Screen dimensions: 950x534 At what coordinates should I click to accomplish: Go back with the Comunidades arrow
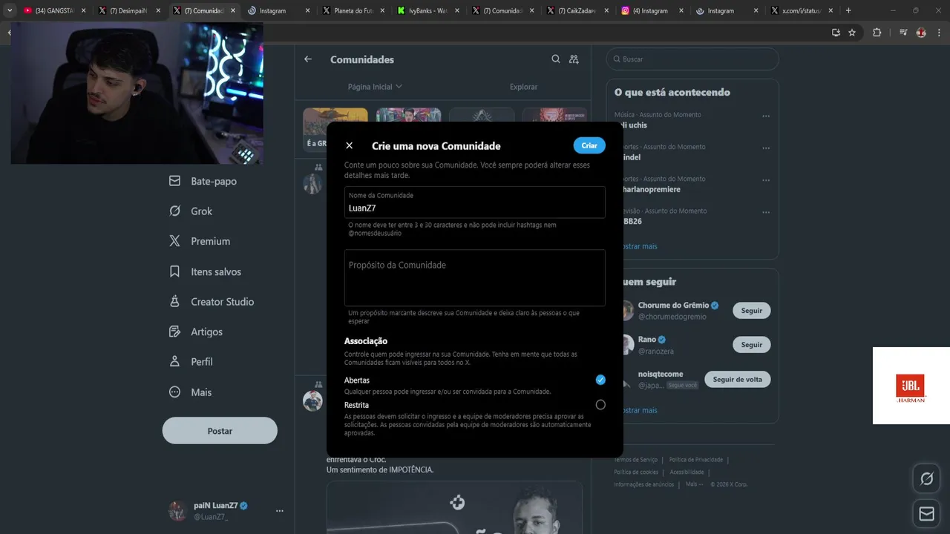(x=308, y=59)
